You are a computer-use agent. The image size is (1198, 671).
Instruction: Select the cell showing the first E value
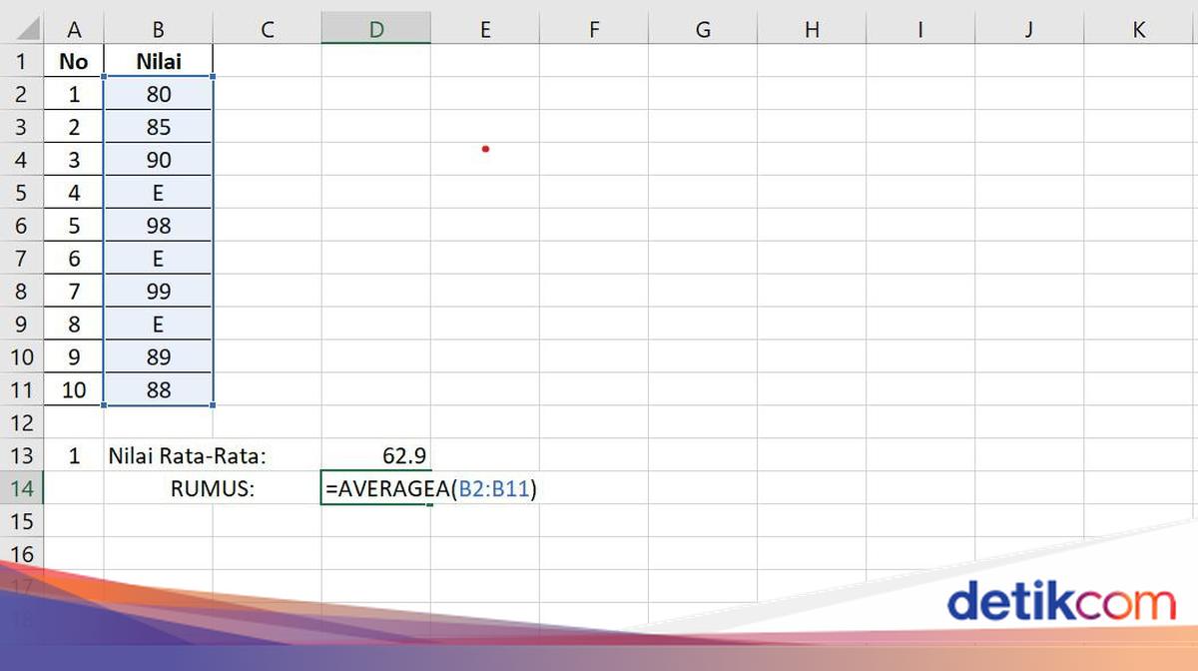158,192
